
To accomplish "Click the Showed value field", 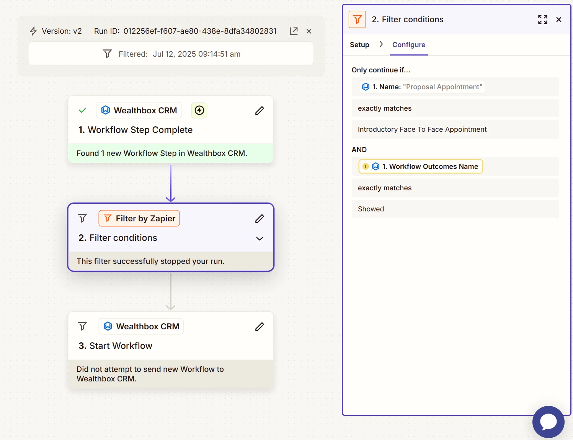I will (x=455, y=209).
